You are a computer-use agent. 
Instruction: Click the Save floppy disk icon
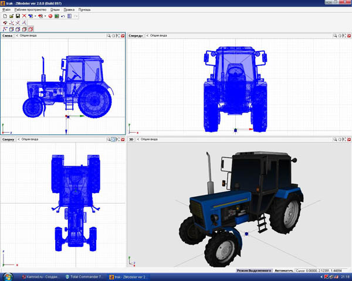click(18, 16)
